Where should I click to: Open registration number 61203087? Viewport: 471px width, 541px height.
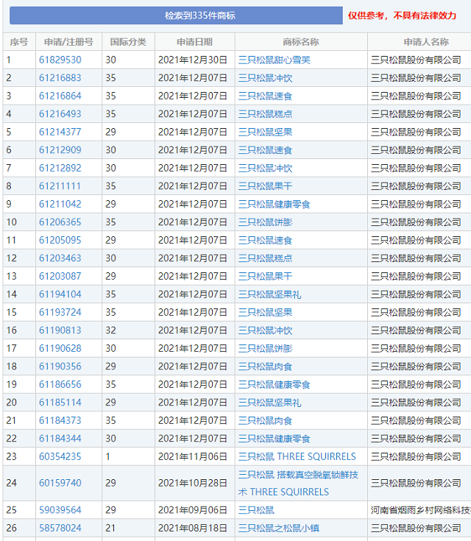[x=60, y=276]
